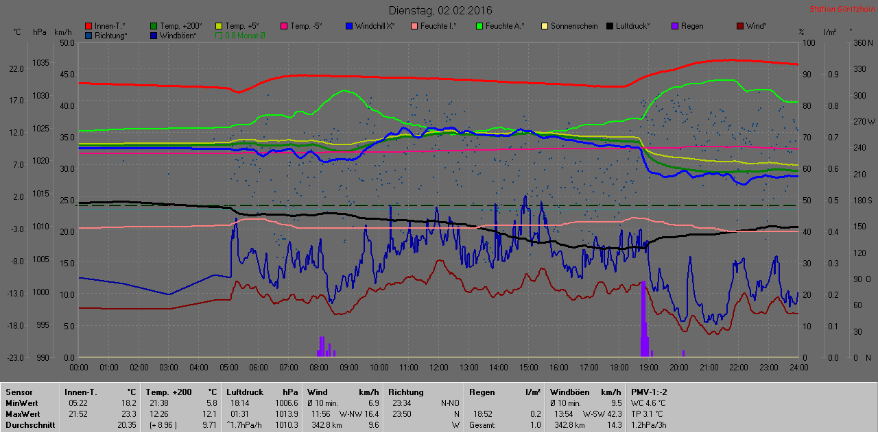878x432 pixels.
Task: Click the 'Durchschnitt' row label
Action: [29, 425]
